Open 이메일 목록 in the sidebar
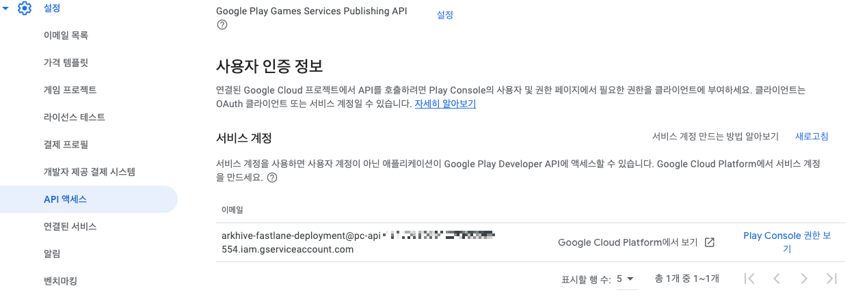Screen dimensions: 854x299 click(x=66, y=35)
